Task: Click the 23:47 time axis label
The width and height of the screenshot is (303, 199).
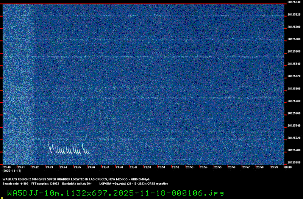Action: coord(105,167)
